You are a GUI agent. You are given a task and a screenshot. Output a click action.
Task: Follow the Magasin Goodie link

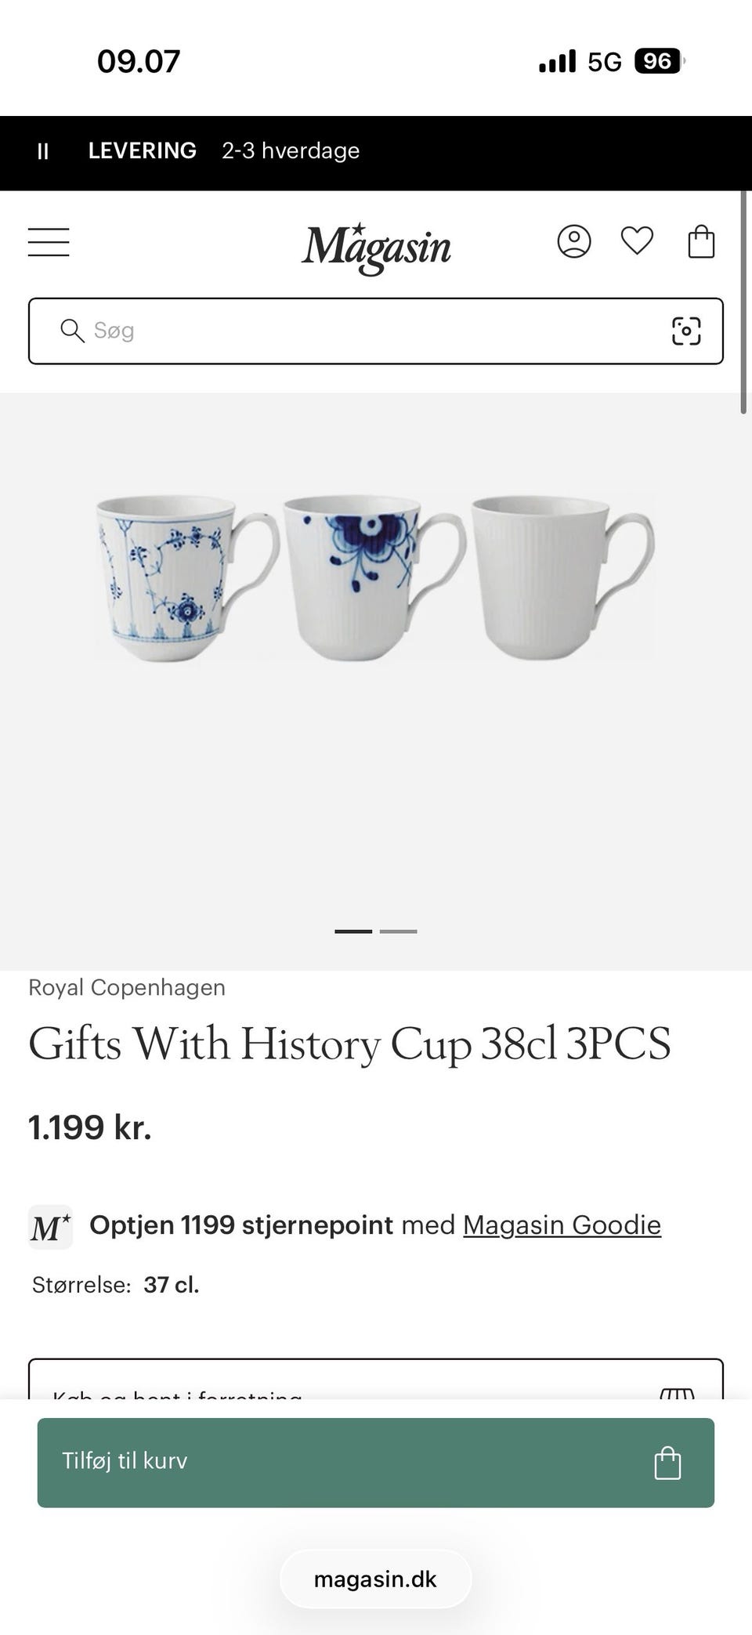[x=562, y=1224]
